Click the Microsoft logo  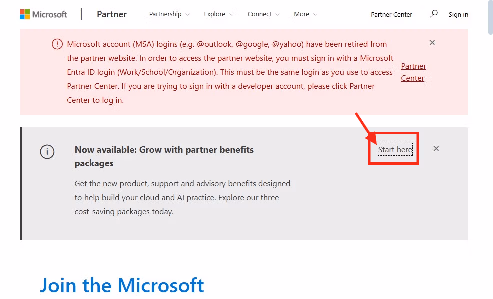coord(43,14)
